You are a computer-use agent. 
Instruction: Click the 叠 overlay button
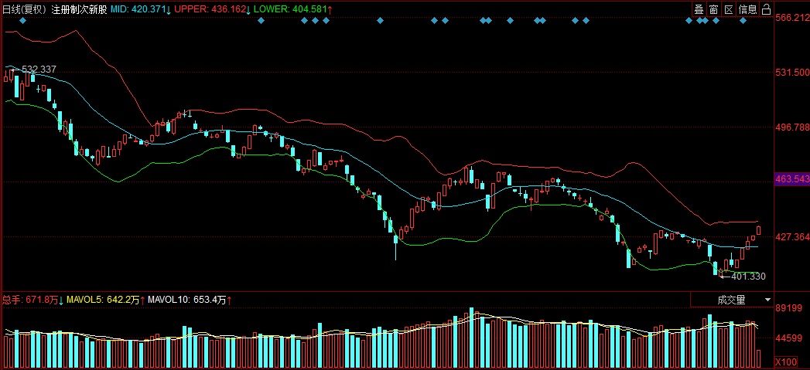coord(699,8)
